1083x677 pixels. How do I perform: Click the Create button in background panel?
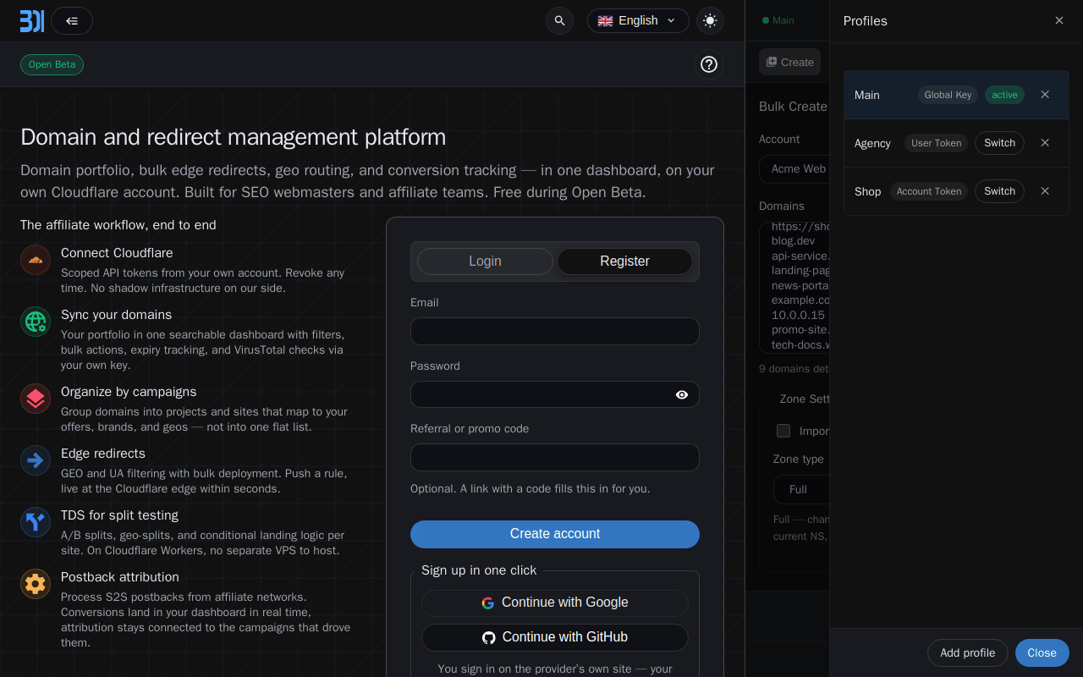[789, 62]
